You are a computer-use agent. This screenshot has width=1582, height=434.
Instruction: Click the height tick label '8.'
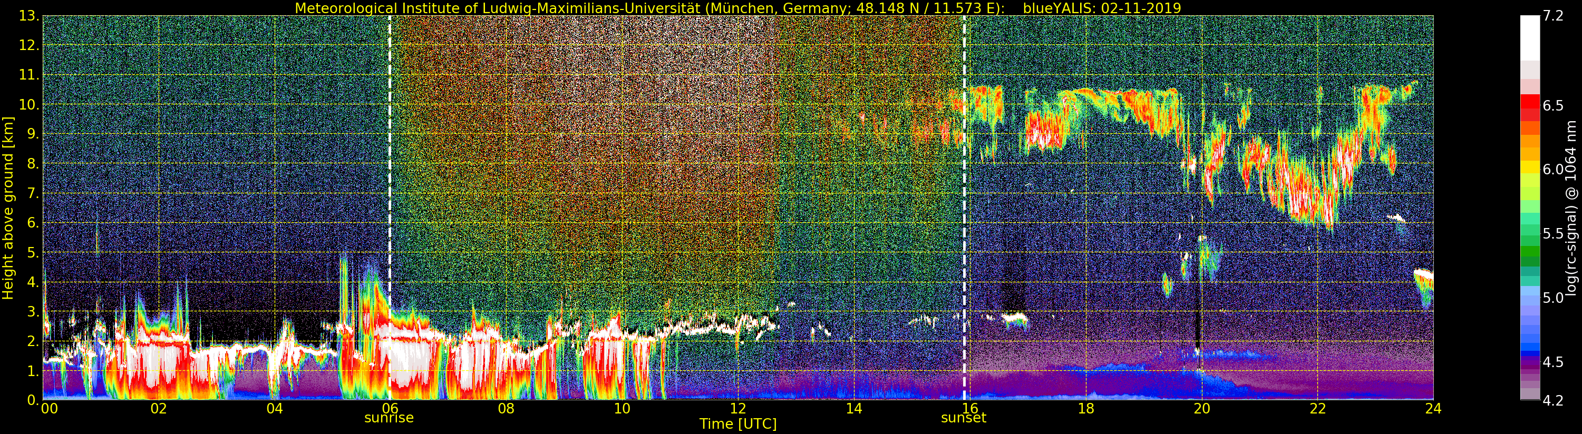coord(33,164)
